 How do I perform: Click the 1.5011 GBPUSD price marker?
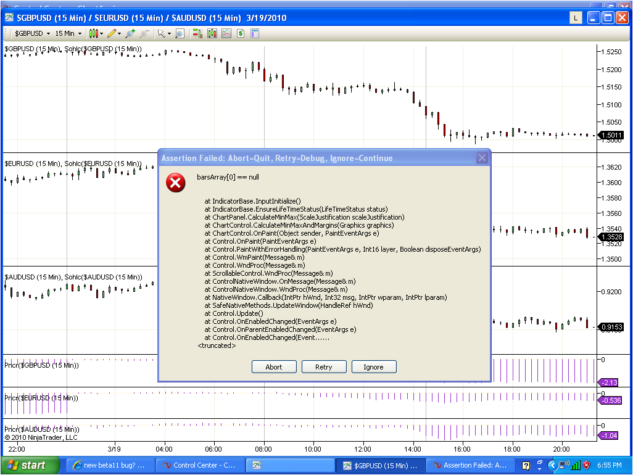click(610, 135)
